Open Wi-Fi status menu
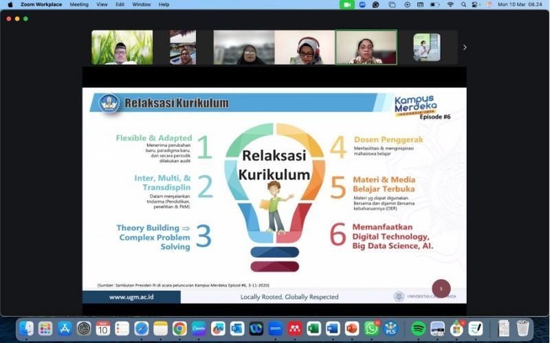 pos(450,4)
